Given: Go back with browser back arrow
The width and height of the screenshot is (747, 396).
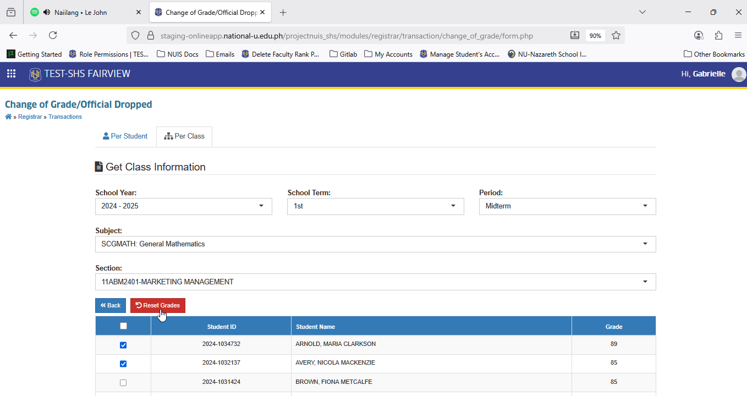Looking at the screenshot, I should pyautogui.click(x=13, y=35).
